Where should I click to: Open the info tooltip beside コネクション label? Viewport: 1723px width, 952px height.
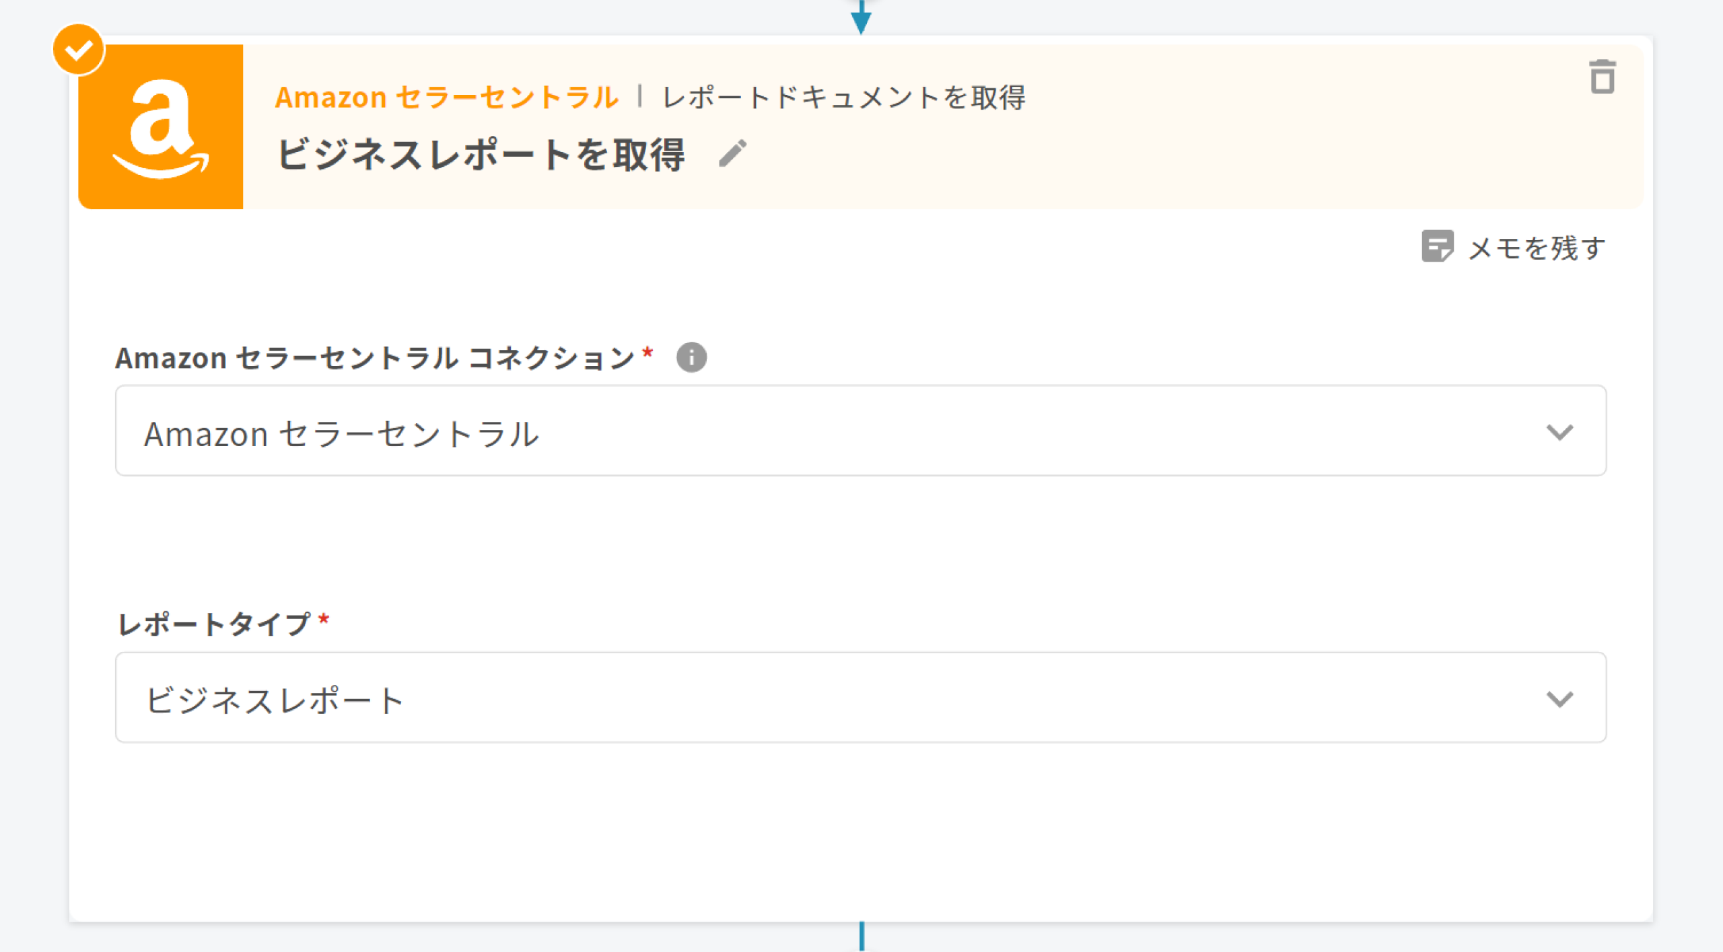tap(691, 357)
